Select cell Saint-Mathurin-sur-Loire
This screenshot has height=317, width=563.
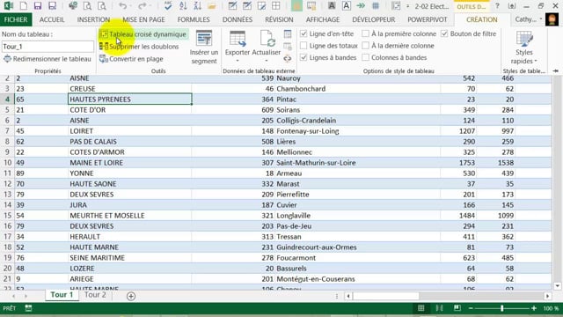pos(358,163)
